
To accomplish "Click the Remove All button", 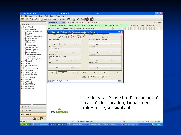I will 105,37.
